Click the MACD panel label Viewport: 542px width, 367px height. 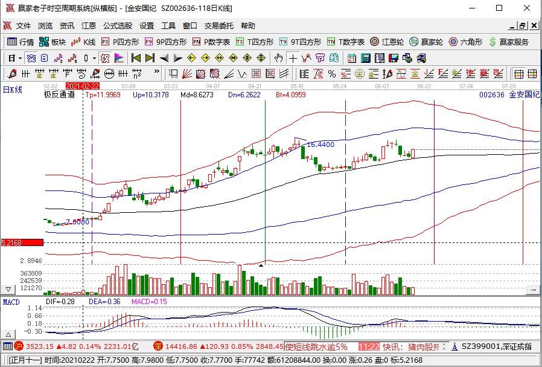point(11,302)
